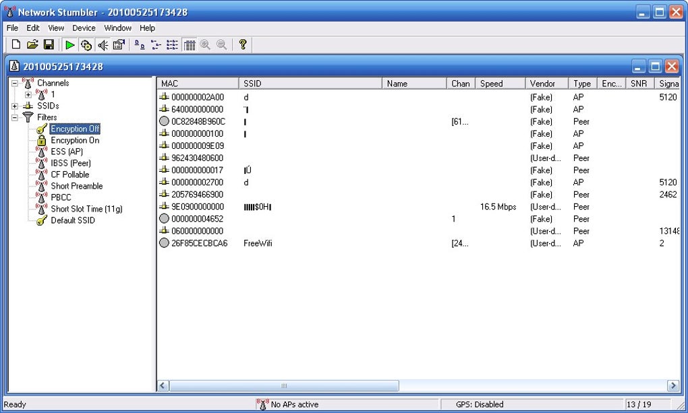
Task: Select the PBCC filter
Action: (x=61, y=197)
